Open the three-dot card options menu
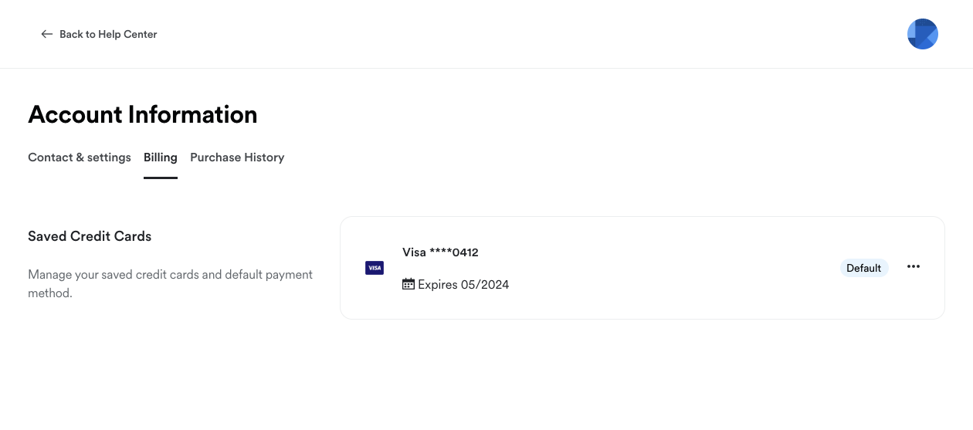973x430 pixels. (x=914, y=266)
